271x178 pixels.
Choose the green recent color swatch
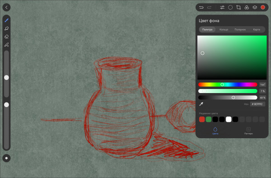209,119
